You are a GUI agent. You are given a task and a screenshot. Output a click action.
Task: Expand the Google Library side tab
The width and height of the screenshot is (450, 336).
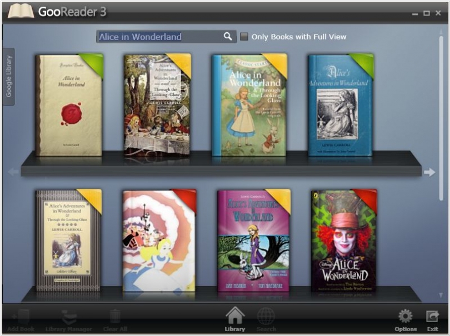coord(8,77)
